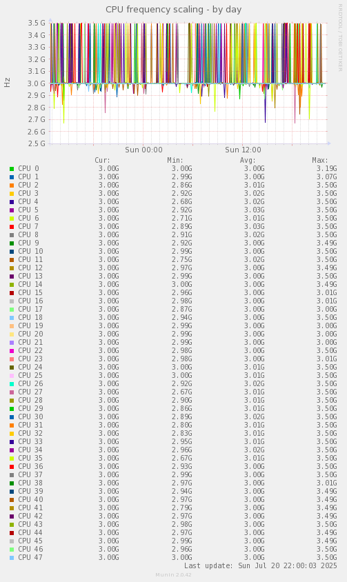This screenshot has width=347, height=582.
Task: Select the cyan swatch for CPU 26
Action: coord(12,384)
